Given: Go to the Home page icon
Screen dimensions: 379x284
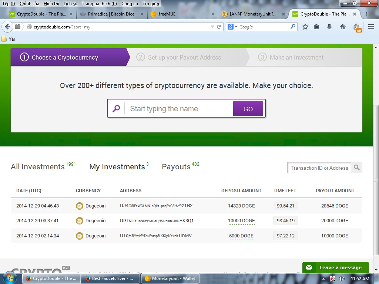Looking at the screenshot, I should pos(342,27).
